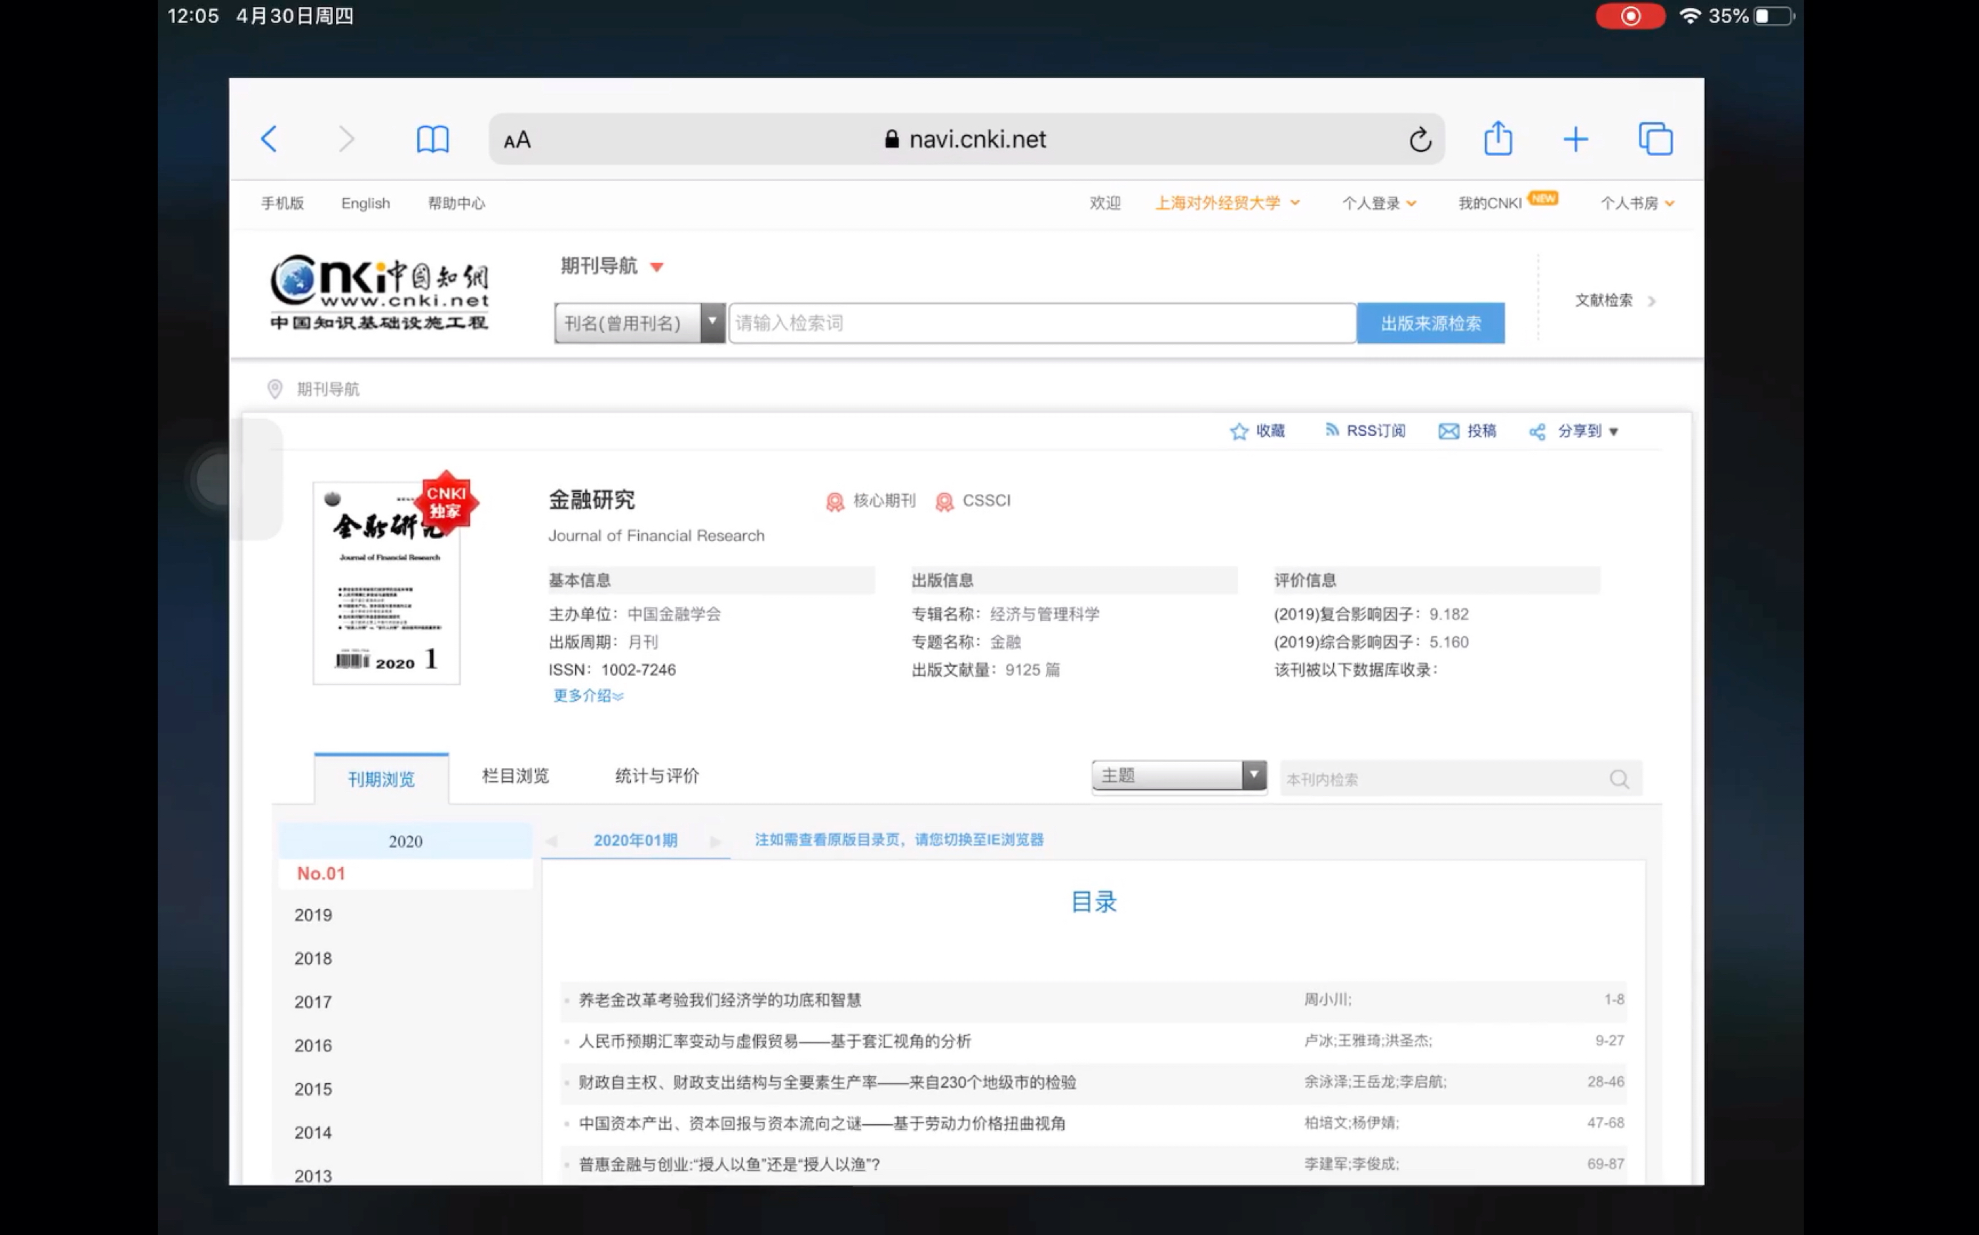This screenshot has height=1235, width=1979.
Task: Tap the Safari back arrow
Action: 269,139
